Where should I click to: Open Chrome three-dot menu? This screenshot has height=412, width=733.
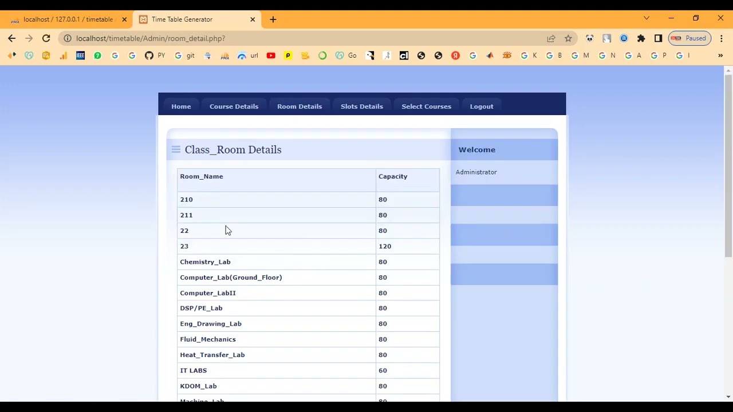click(x=721, y=38)
